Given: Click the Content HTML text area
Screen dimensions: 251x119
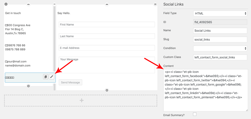Looking at the screenshot, I should (x=206, y=90).
